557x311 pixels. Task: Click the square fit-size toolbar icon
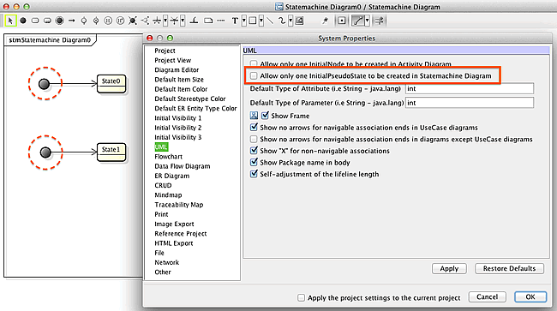[342, 21]
